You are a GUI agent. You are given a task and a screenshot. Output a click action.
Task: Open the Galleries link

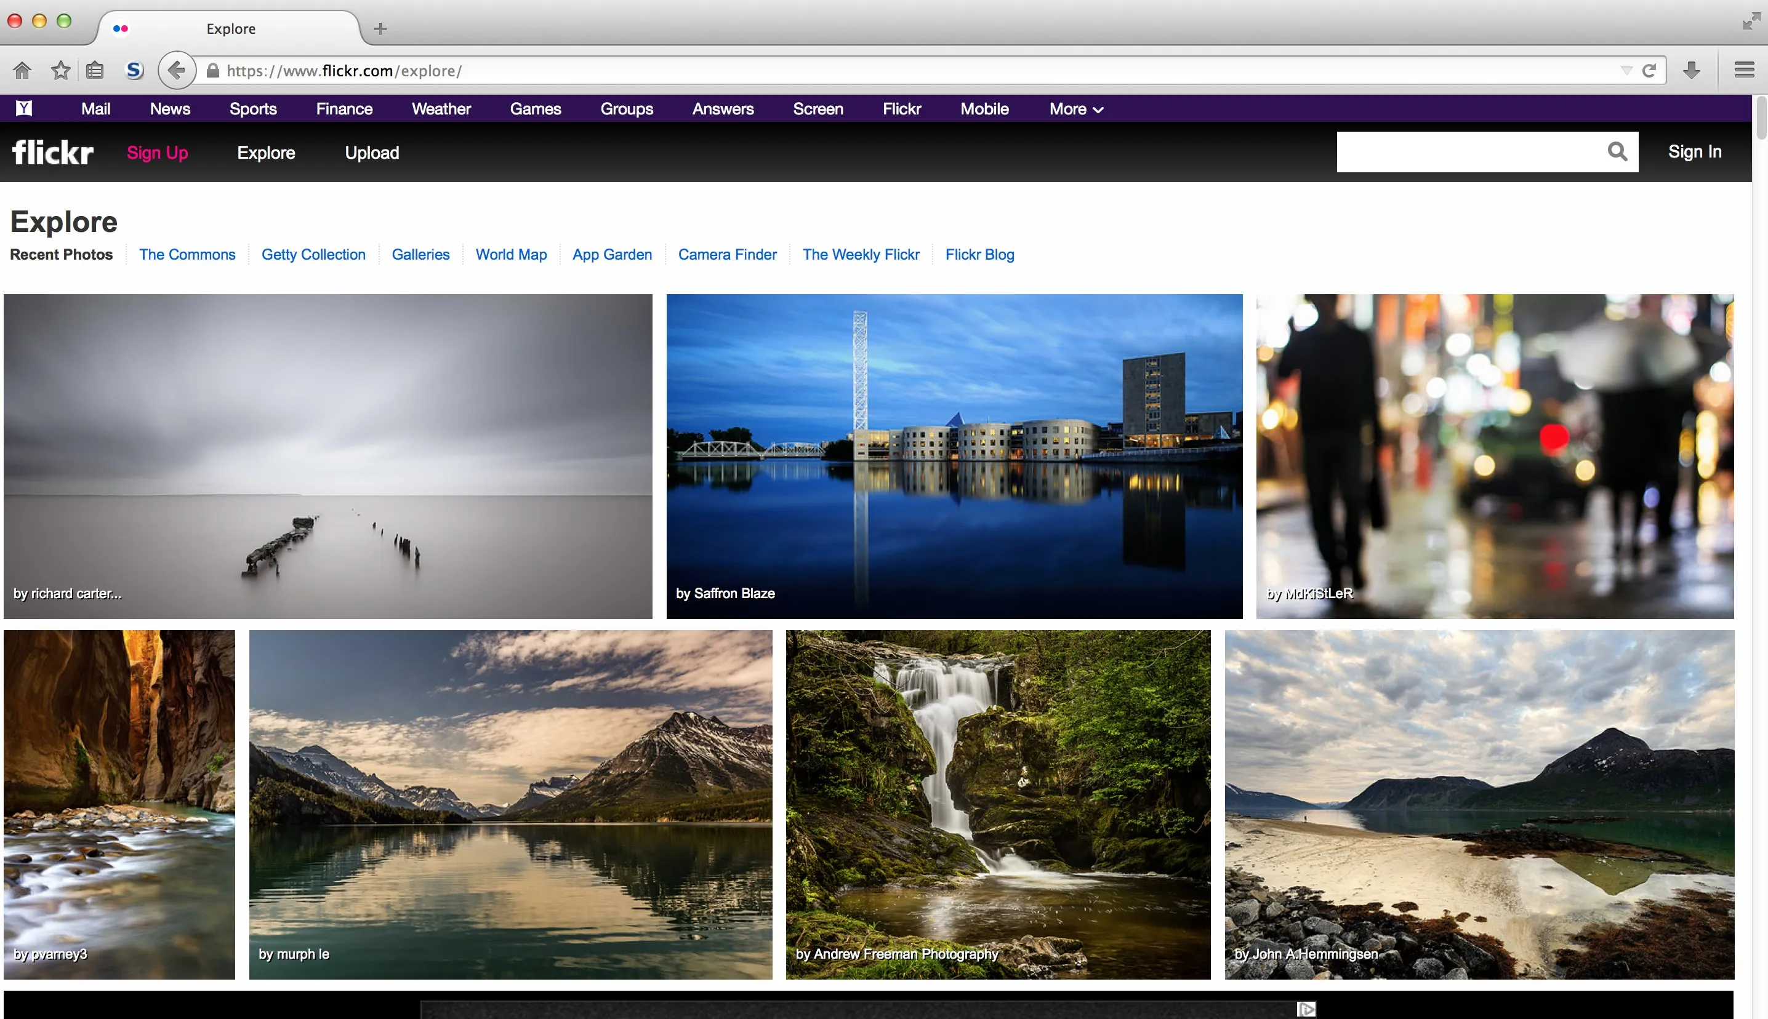tap(420, 255)
